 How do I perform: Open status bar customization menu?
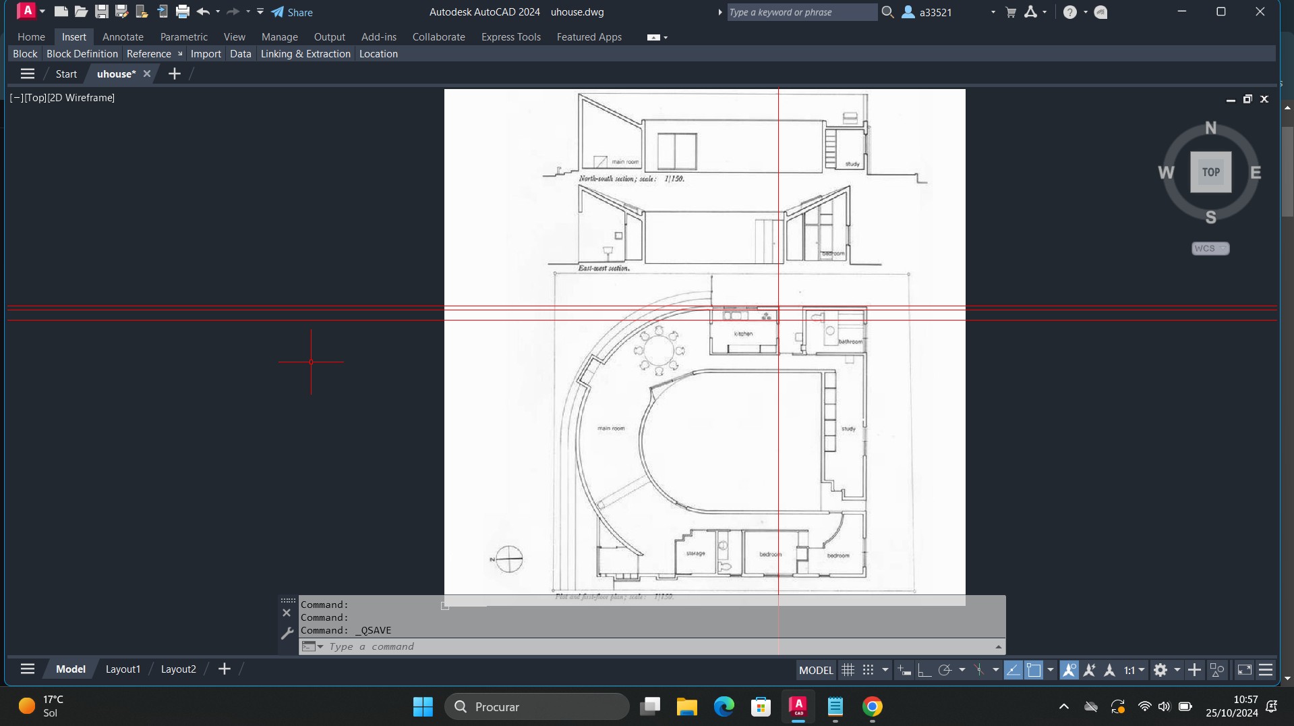click(x=1266, y=670)
